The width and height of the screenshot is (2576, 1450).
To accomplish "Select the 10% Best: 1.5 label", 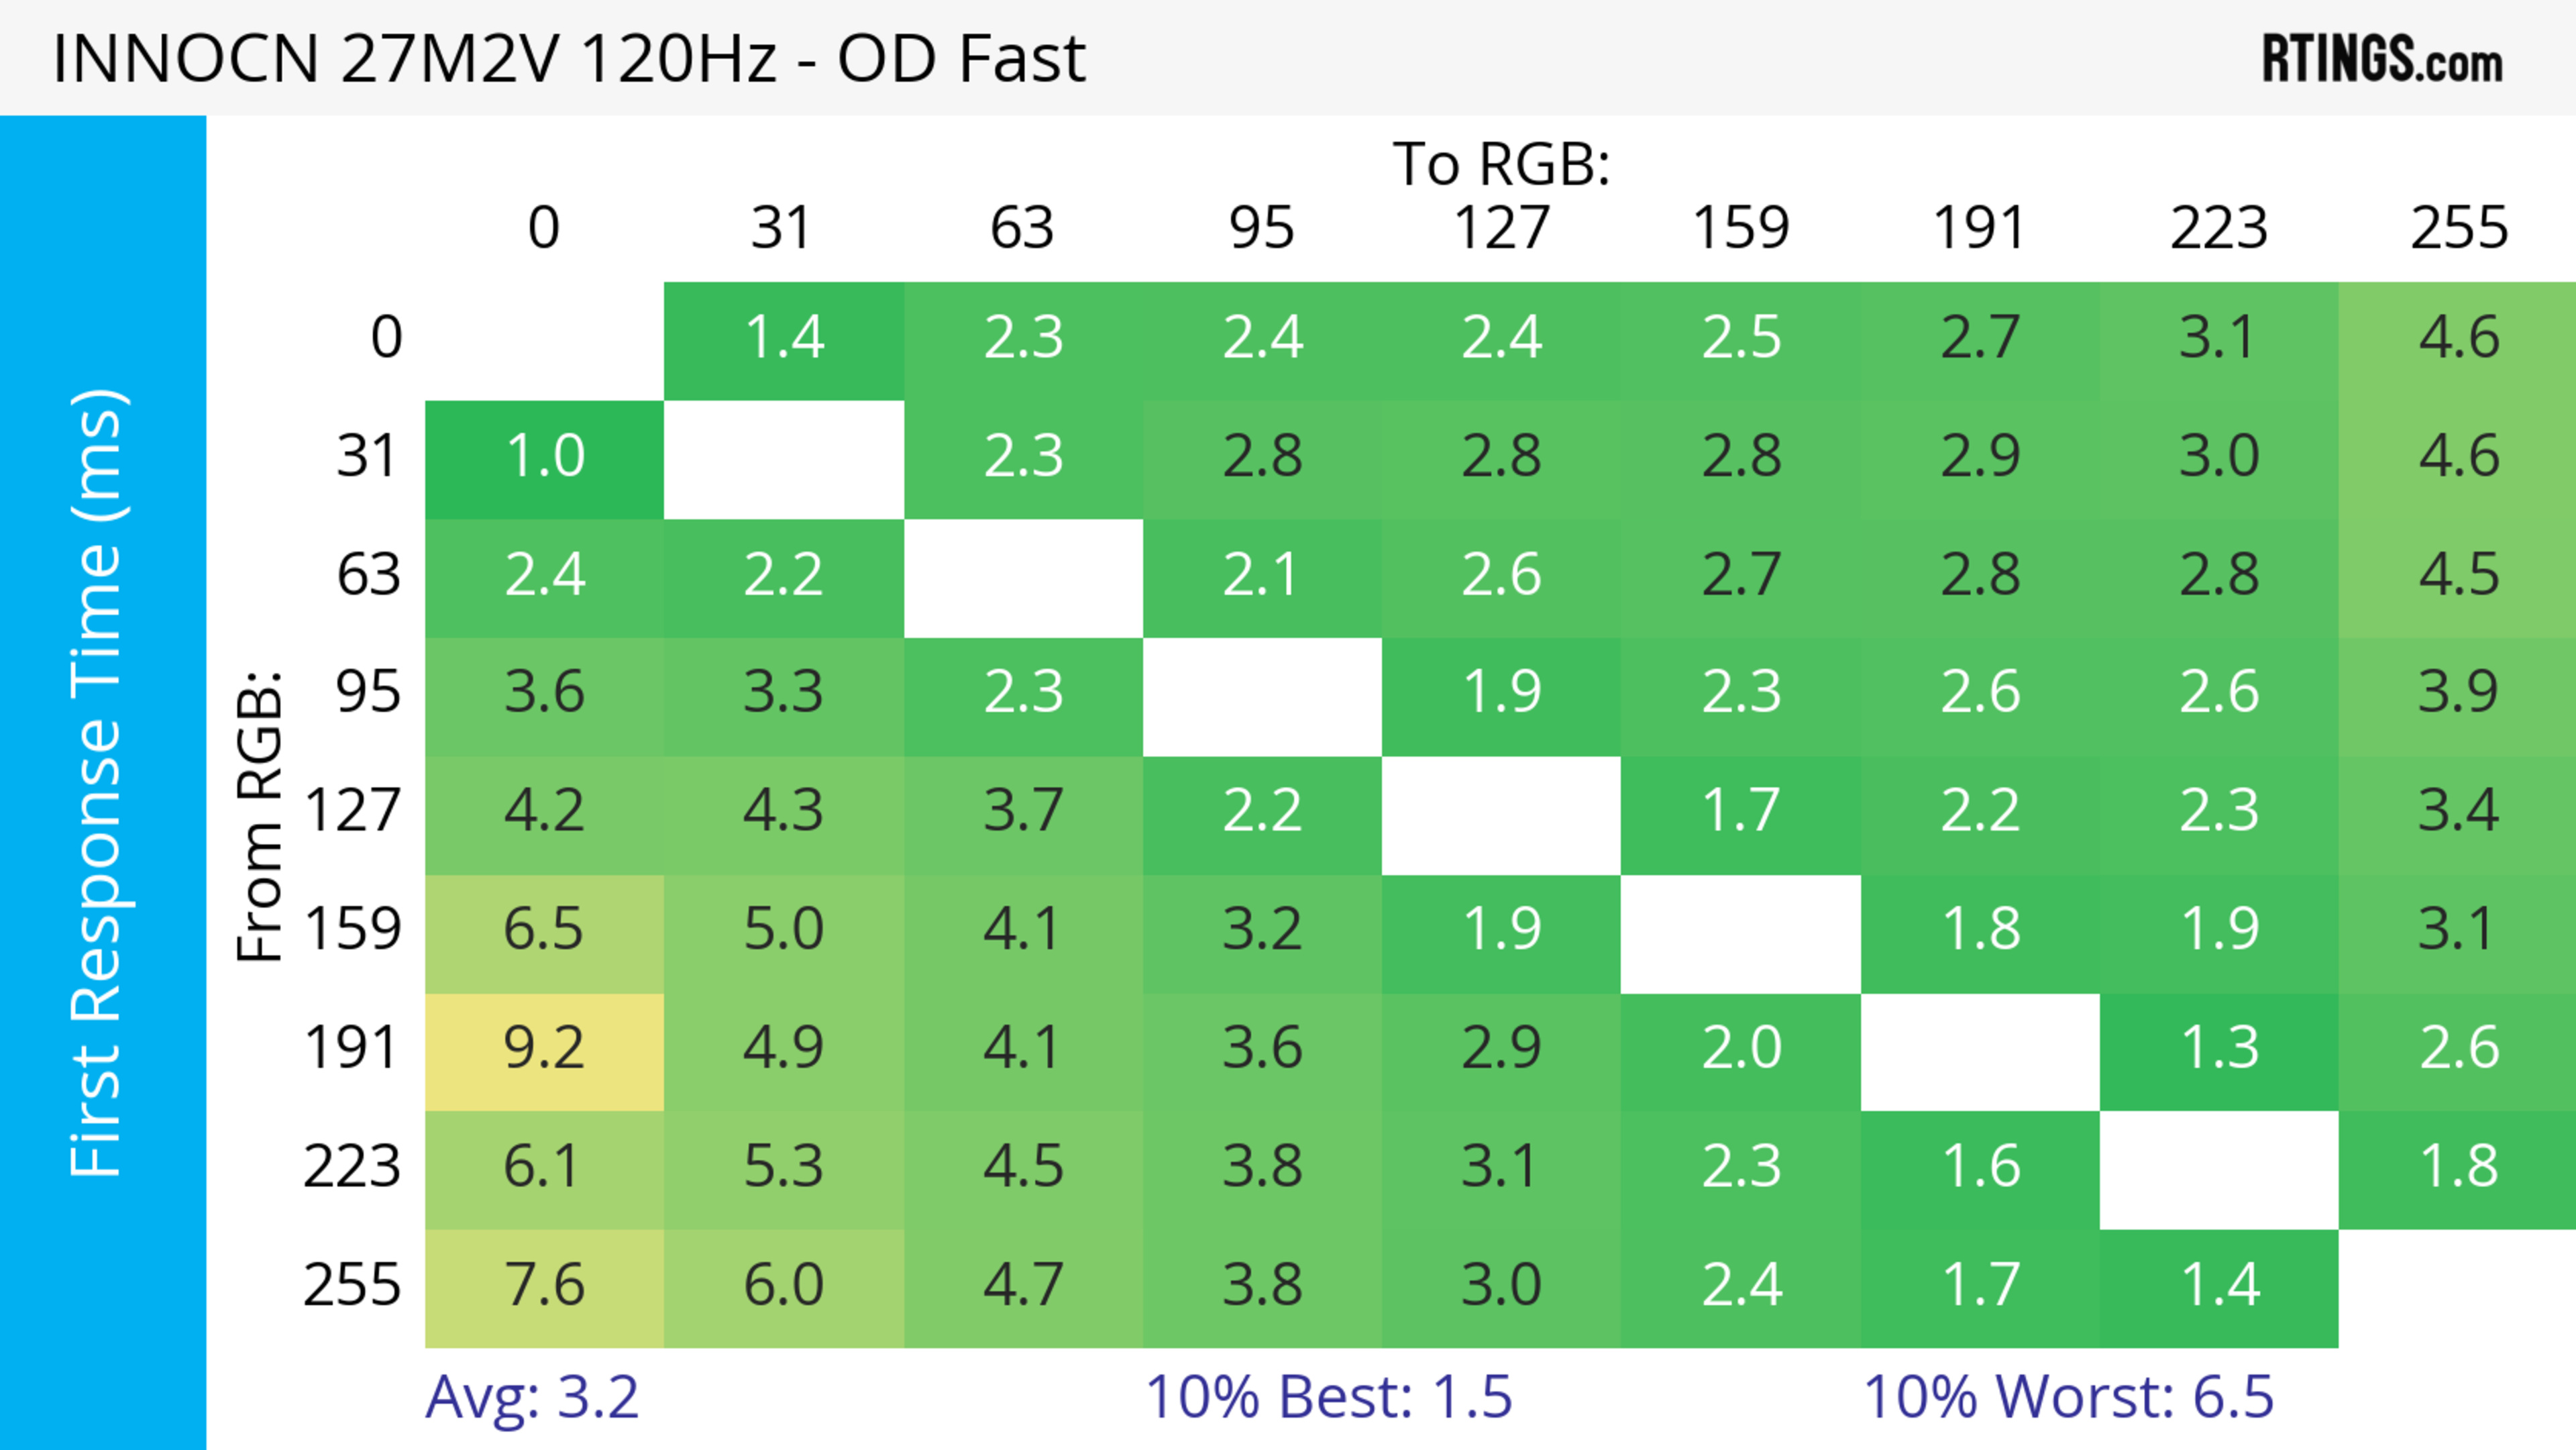I will (1328, 1397).
